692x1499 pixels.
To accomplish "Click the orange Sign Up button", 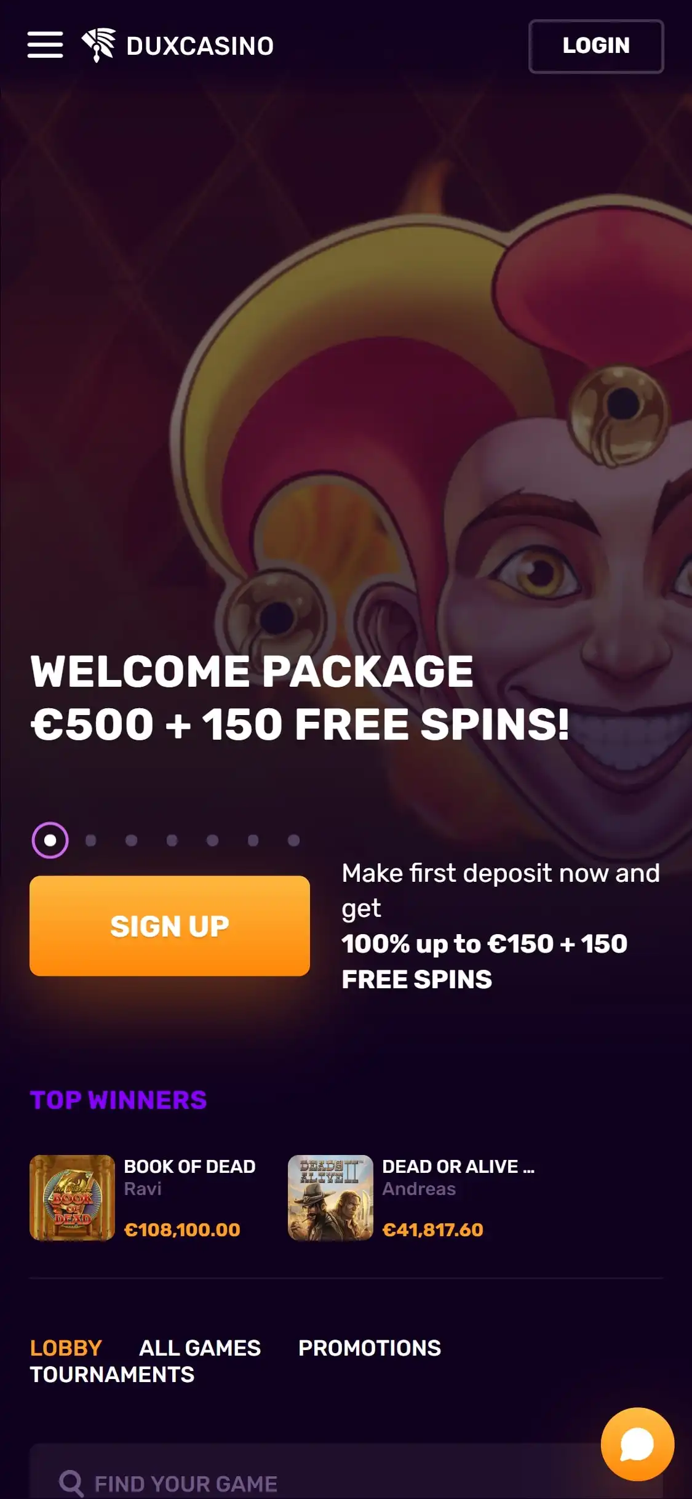I will point(170,925).
